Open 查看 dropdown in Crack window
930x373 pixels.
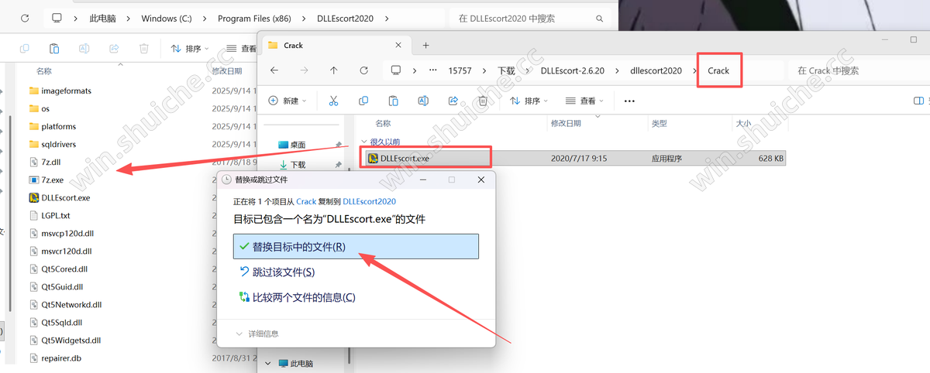click(585, 101)
